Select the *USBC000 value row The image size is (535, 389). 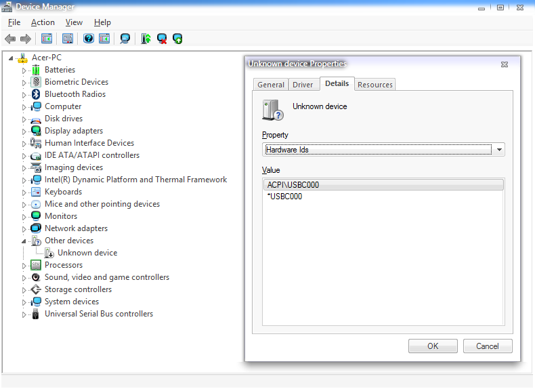click(383, 197)
